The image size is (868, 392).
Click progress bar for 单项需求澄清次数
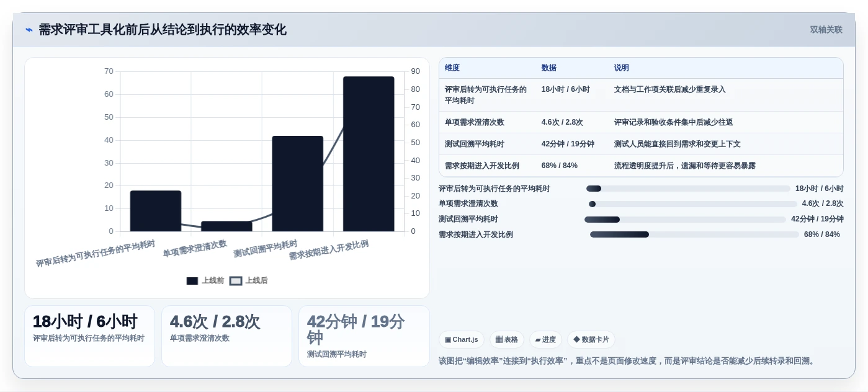pos(692,204)
